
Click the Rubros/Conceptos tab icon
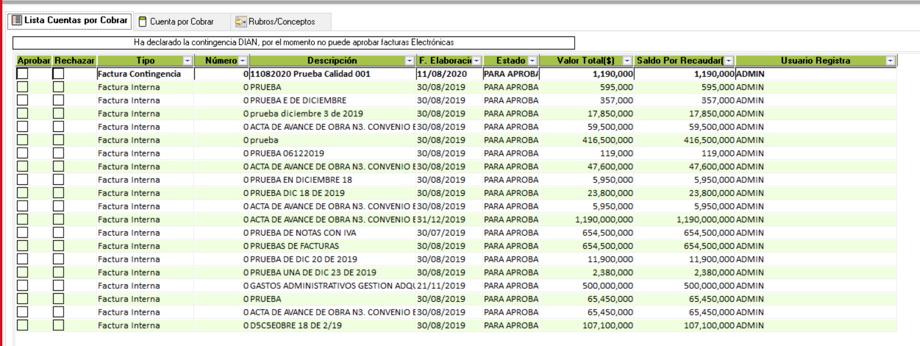point(240,22)
